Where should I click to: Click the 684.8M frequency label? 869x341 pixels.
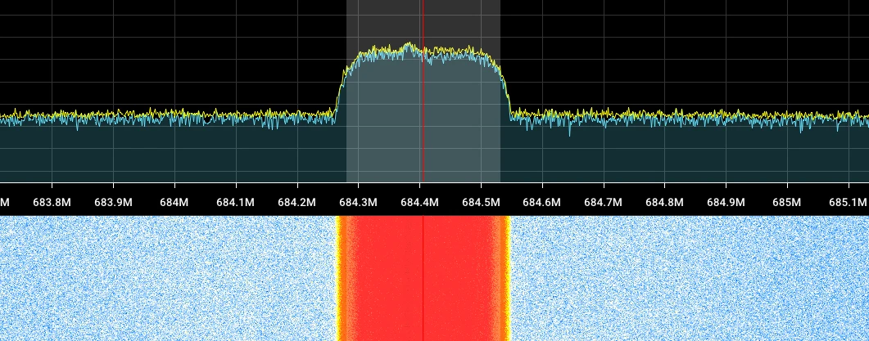(664, 202)
